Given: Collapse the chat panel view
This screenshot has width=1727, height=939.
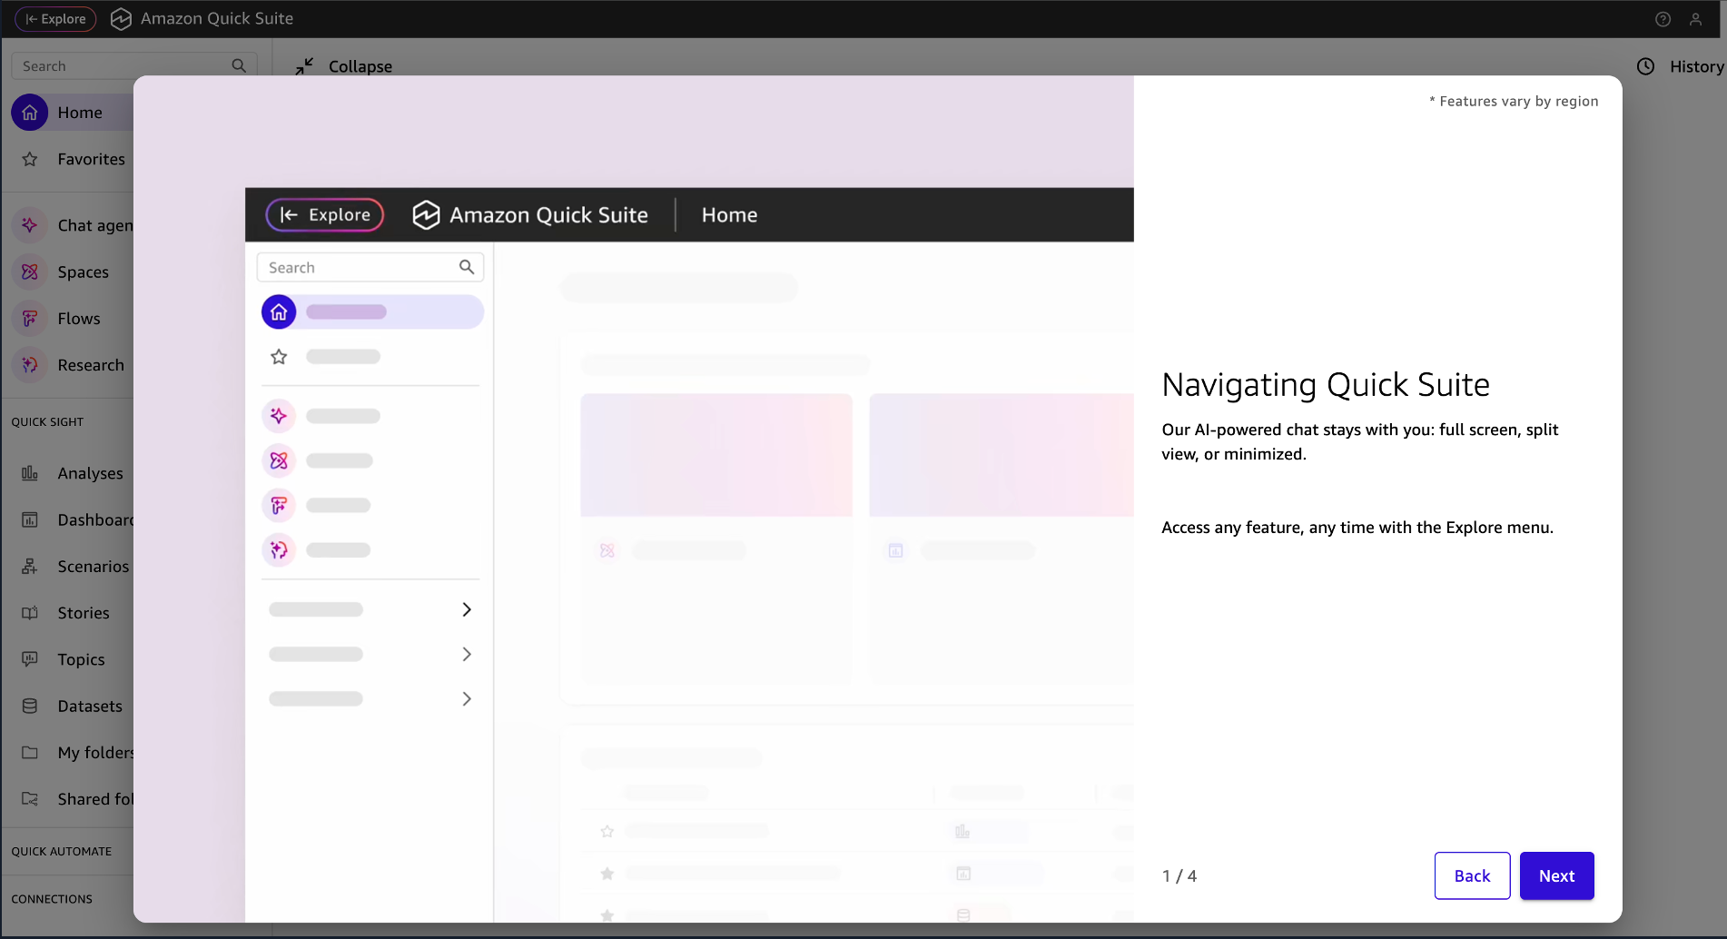Looking at the screenshot, I should pos(344,66).
